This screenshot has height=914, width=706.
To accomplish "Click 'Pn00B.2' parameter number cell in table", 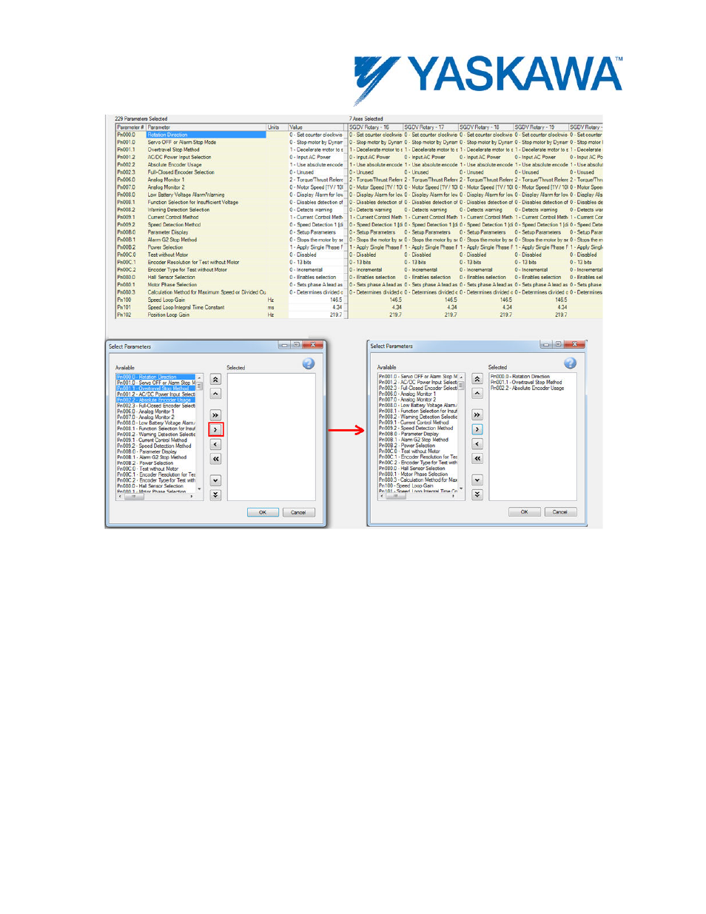I will 130,247.
